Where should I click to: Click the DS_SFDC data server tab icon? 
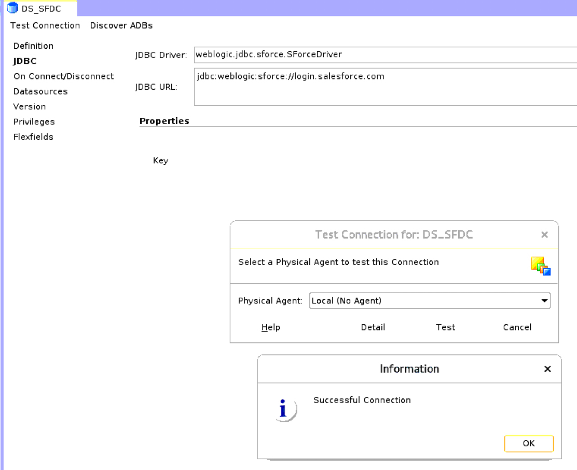coord(12,8)
